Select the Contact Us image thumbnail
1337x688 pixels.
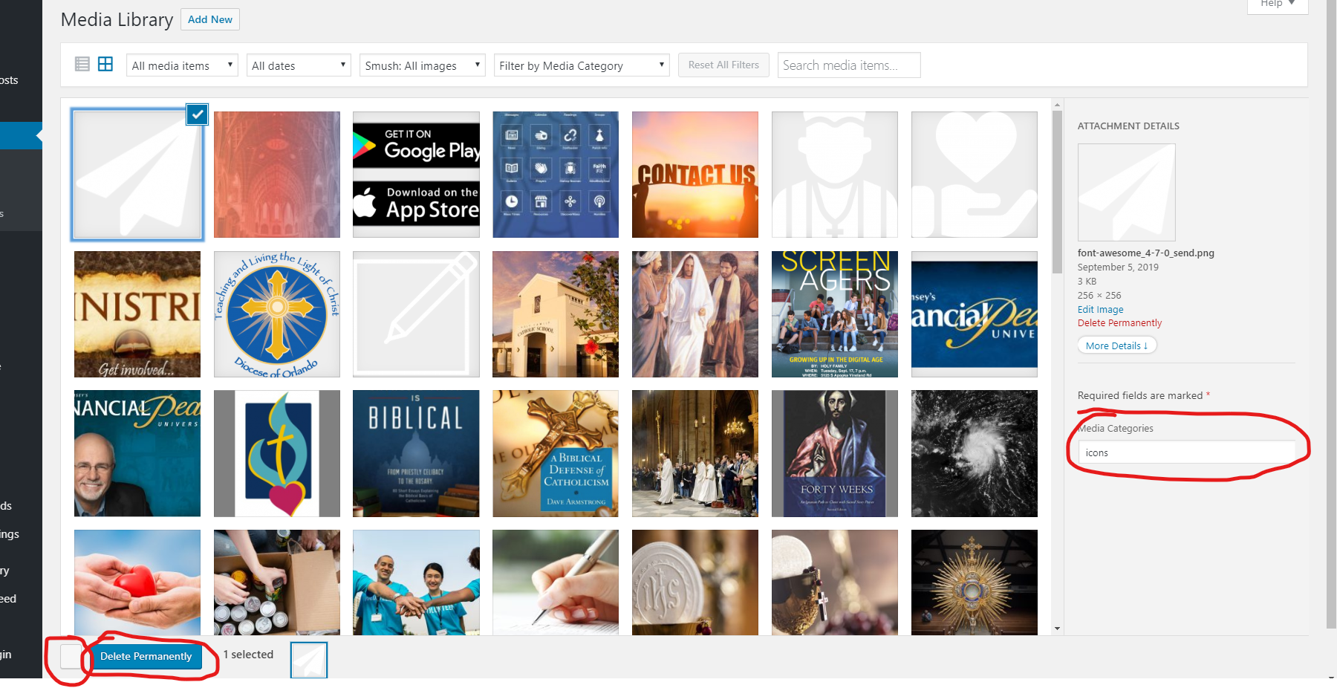[x=695, y=175]
